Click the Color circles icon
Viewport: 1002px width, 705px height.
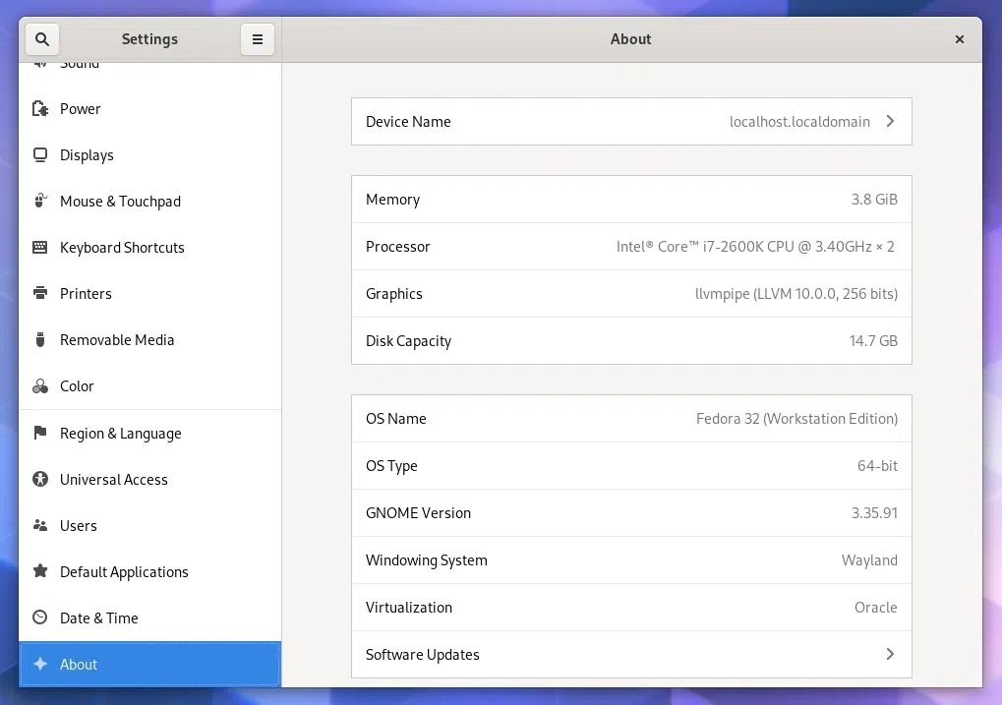(x=40, y=386)
